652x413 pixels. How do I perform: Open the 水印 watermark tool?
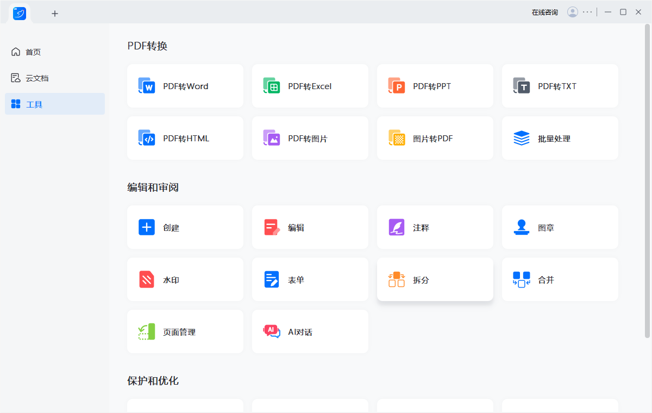click(185, 279)
